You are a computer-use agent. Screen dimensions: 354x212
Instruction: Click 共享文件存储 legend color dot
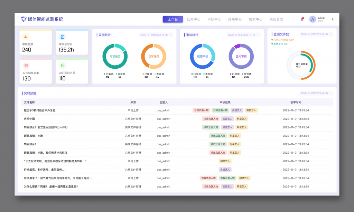click(272, 40)
